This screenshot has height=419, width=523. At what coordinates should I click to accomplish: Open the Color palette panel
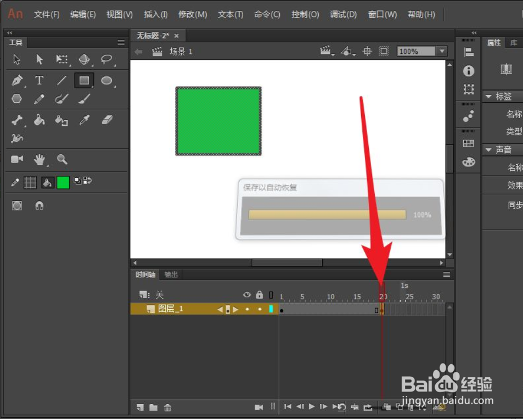click(x=468, y=162)
